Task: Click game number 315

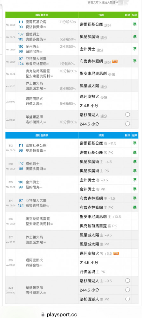Action: (10, 182)
